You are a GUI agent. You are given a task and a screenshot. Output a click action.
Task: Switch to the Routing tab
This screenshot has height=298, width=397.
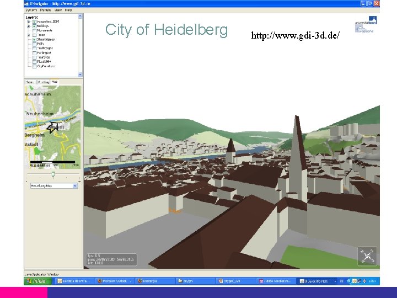44,82
